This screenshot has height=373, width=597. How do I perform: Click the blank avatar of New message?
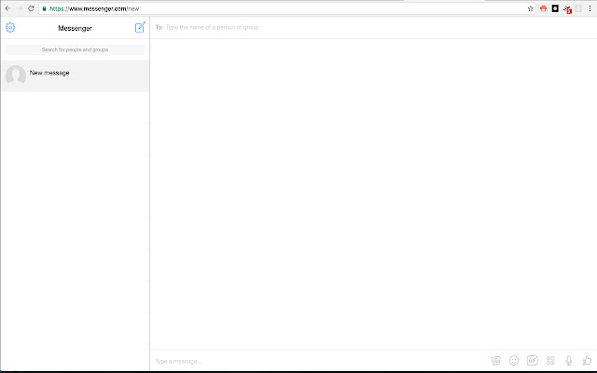[16, 76]
